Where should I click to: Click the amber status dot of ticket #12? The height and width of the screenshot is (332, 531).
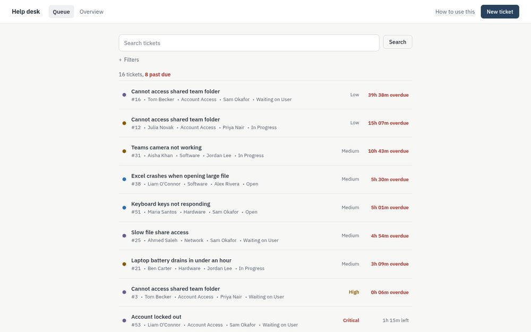[124, 123]
